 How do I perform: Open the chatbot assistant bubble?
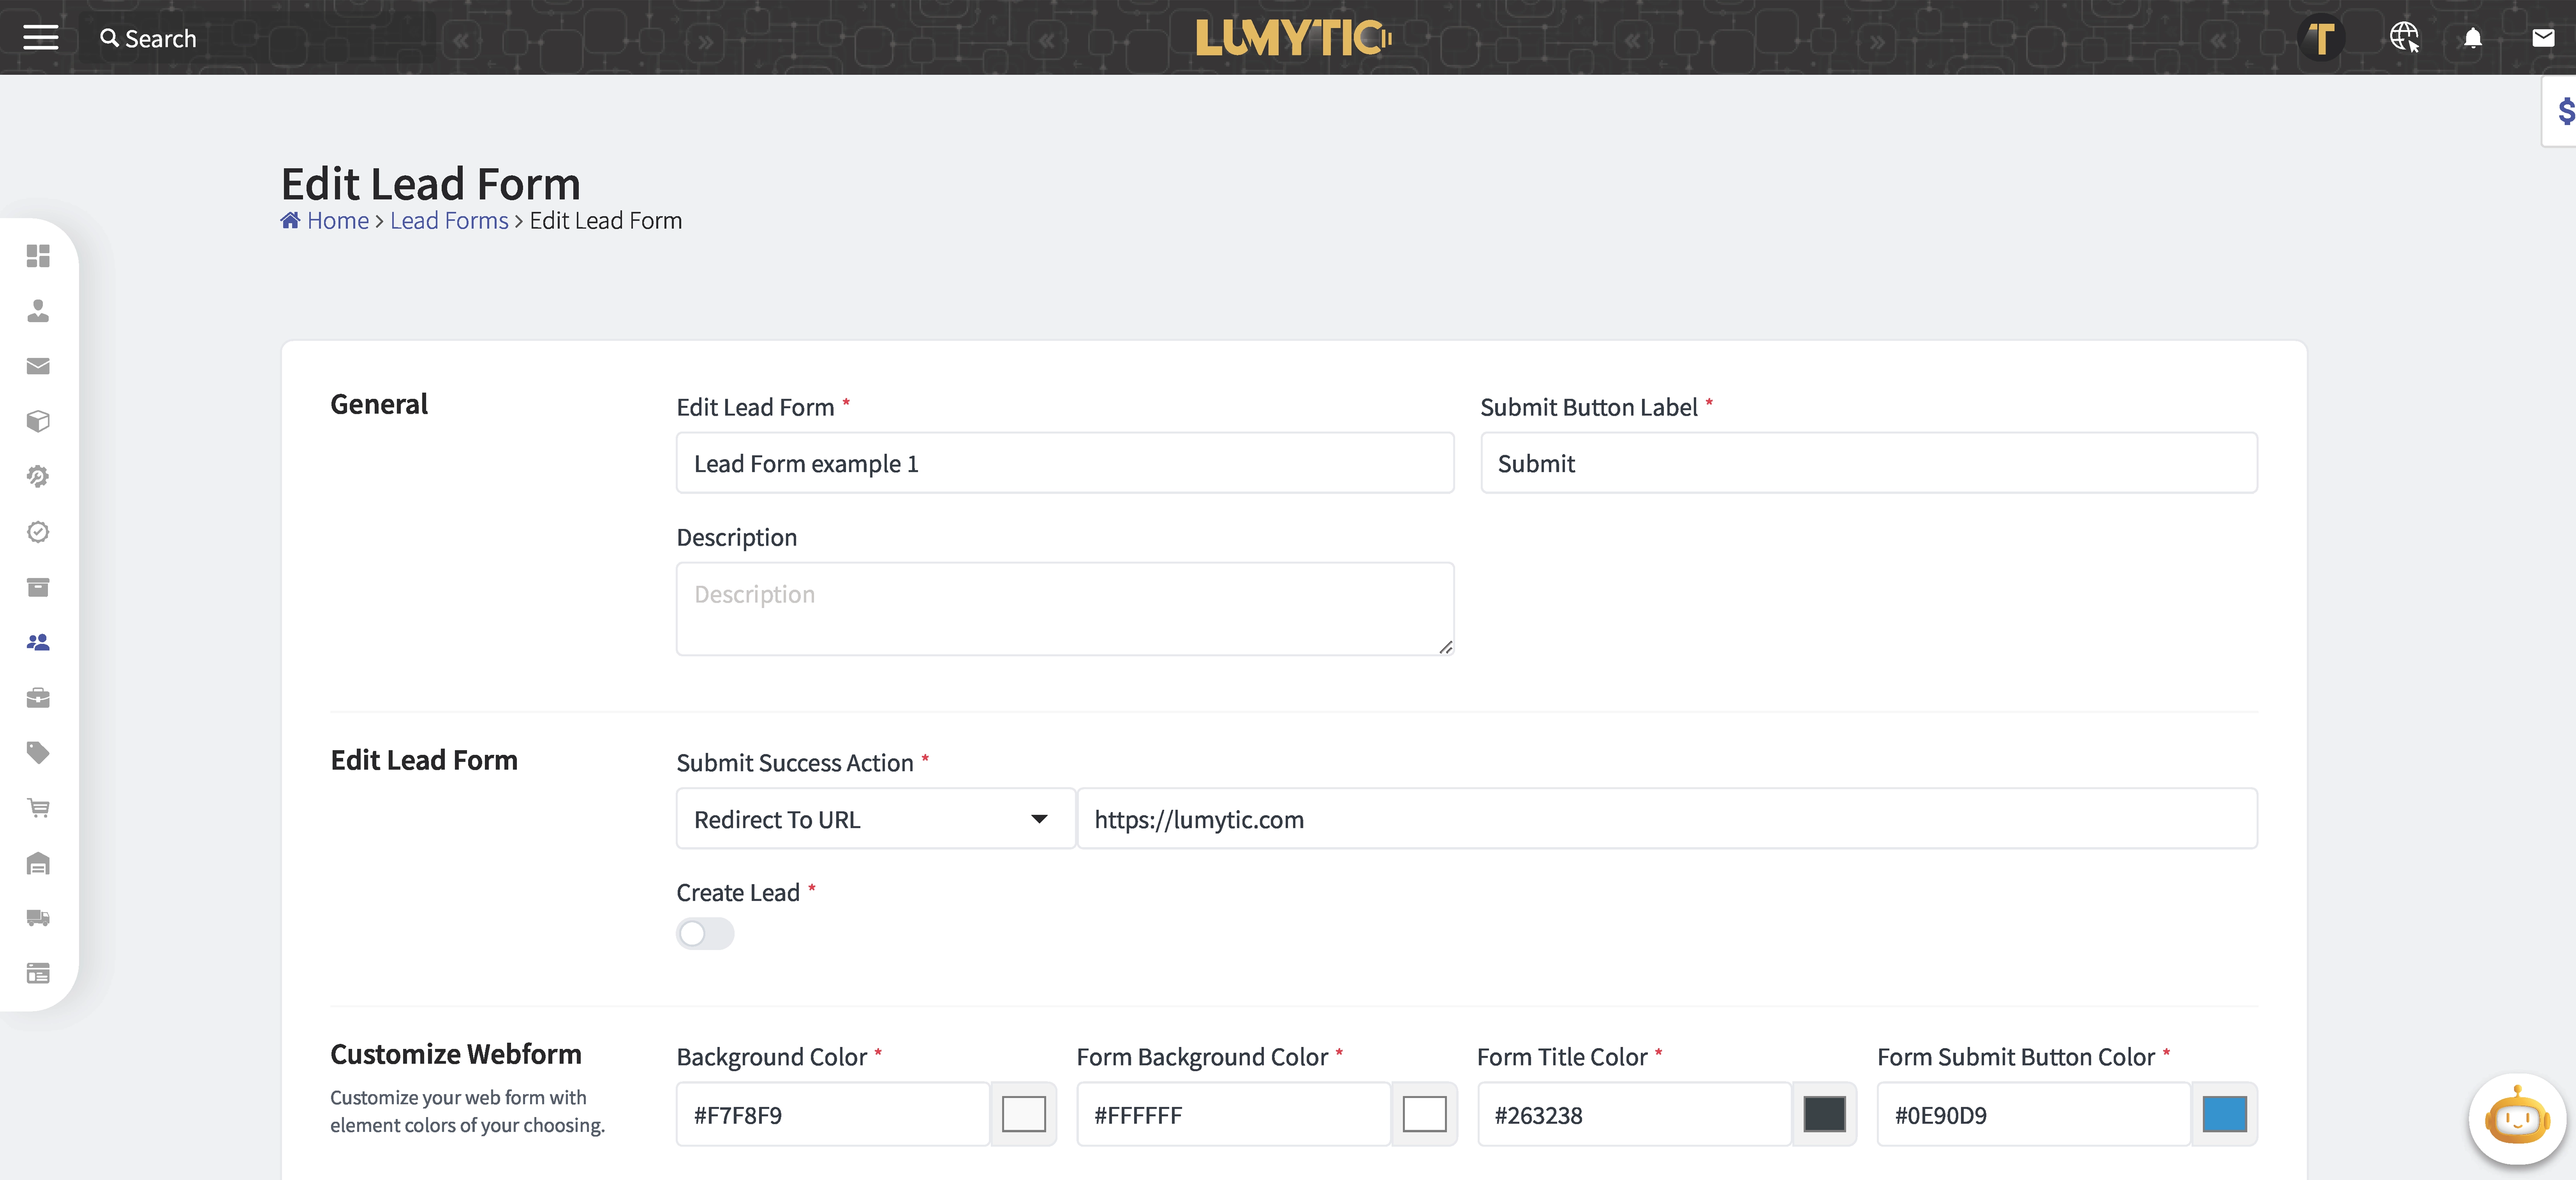click(x=2517, y=1118)
